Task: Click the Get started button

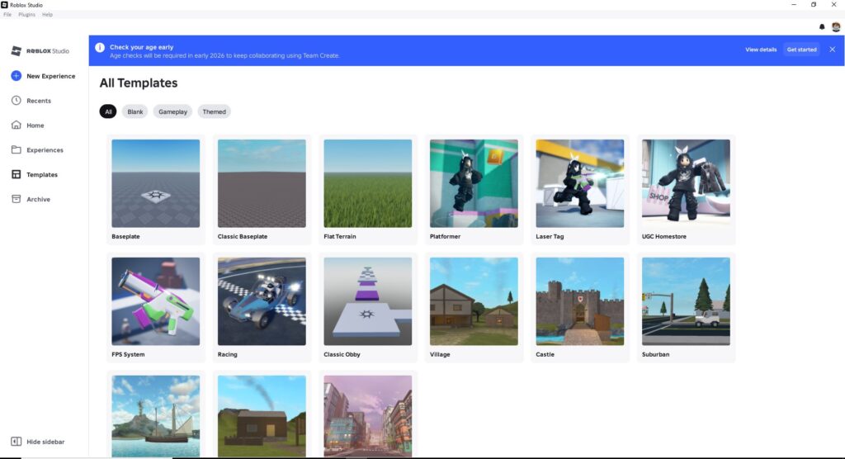Action: click(801, 50)
